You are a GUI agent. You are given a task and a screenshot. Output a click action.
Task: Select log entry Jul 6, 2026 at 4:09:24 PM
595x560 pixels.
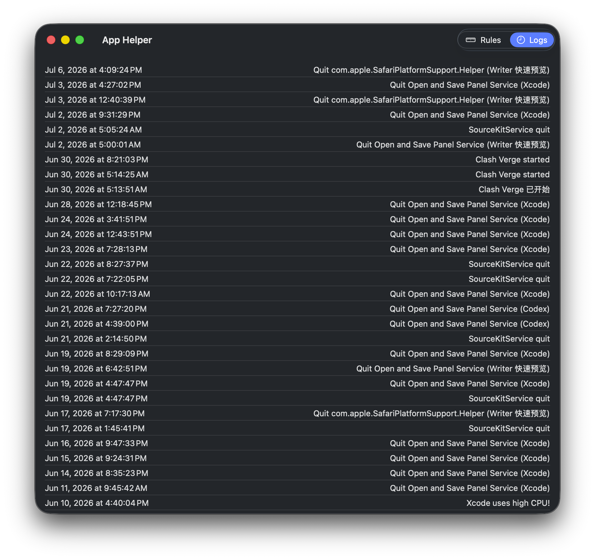[x=297, y=70]
